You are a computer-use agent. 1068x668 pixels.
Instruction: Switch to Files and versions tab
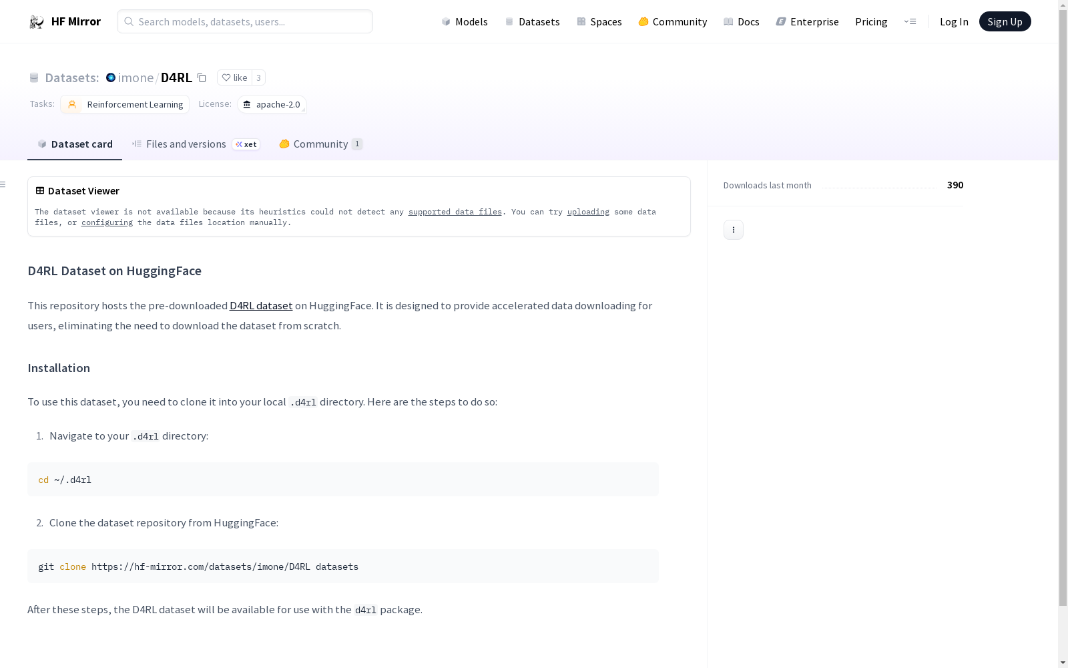[x=196, y=144]
